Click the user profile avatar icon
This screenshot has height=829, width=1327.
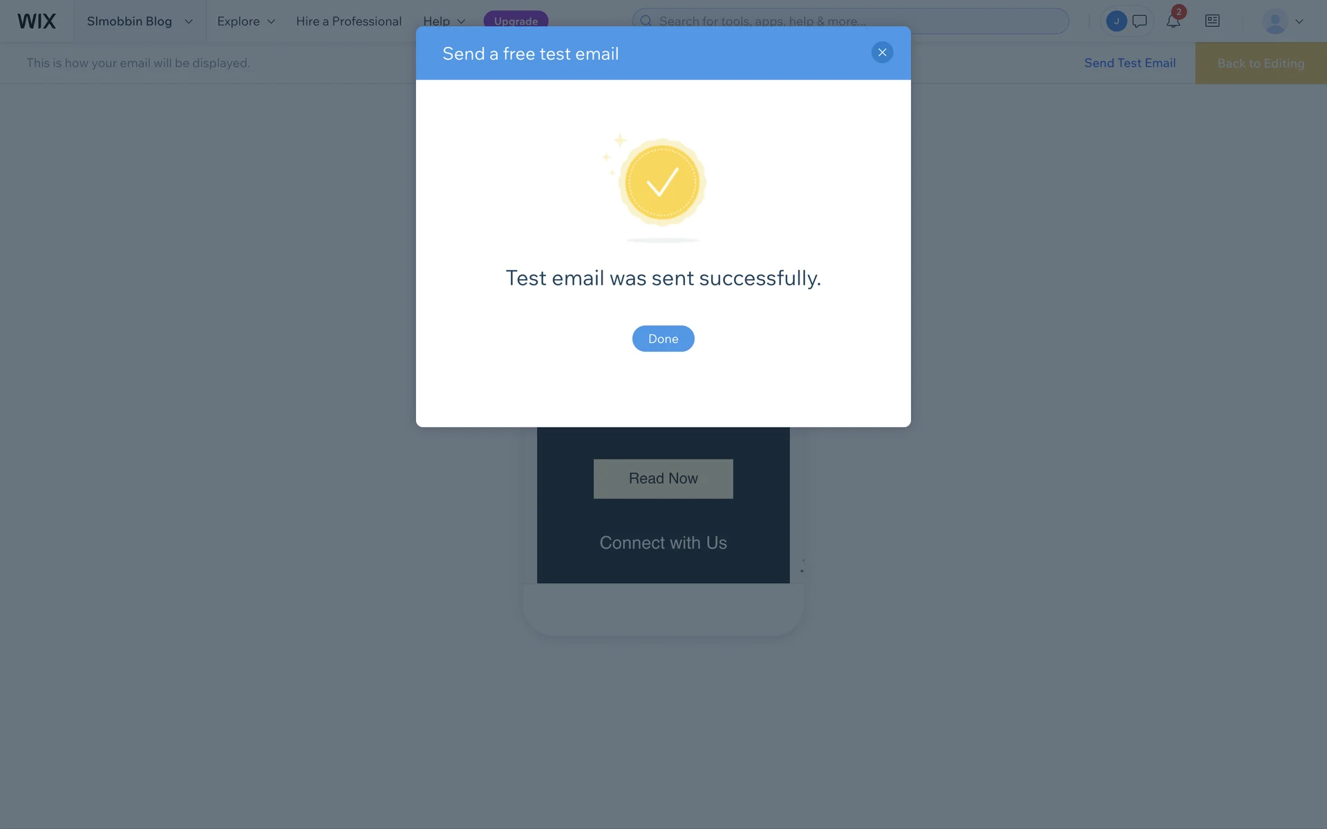[1274, 21]
